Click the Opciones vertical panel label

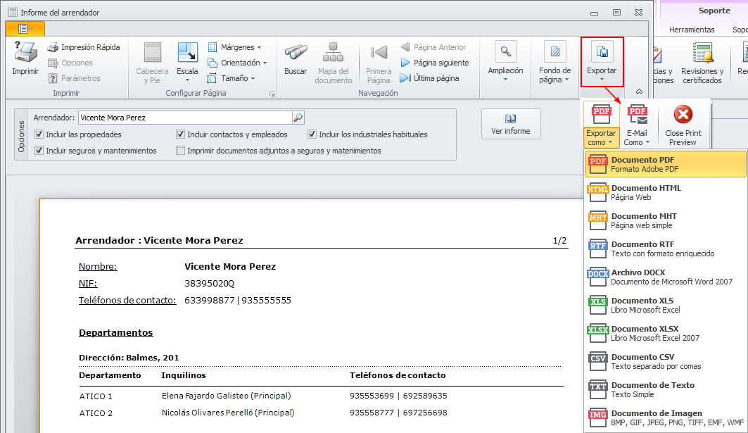[x=21, y=137]
